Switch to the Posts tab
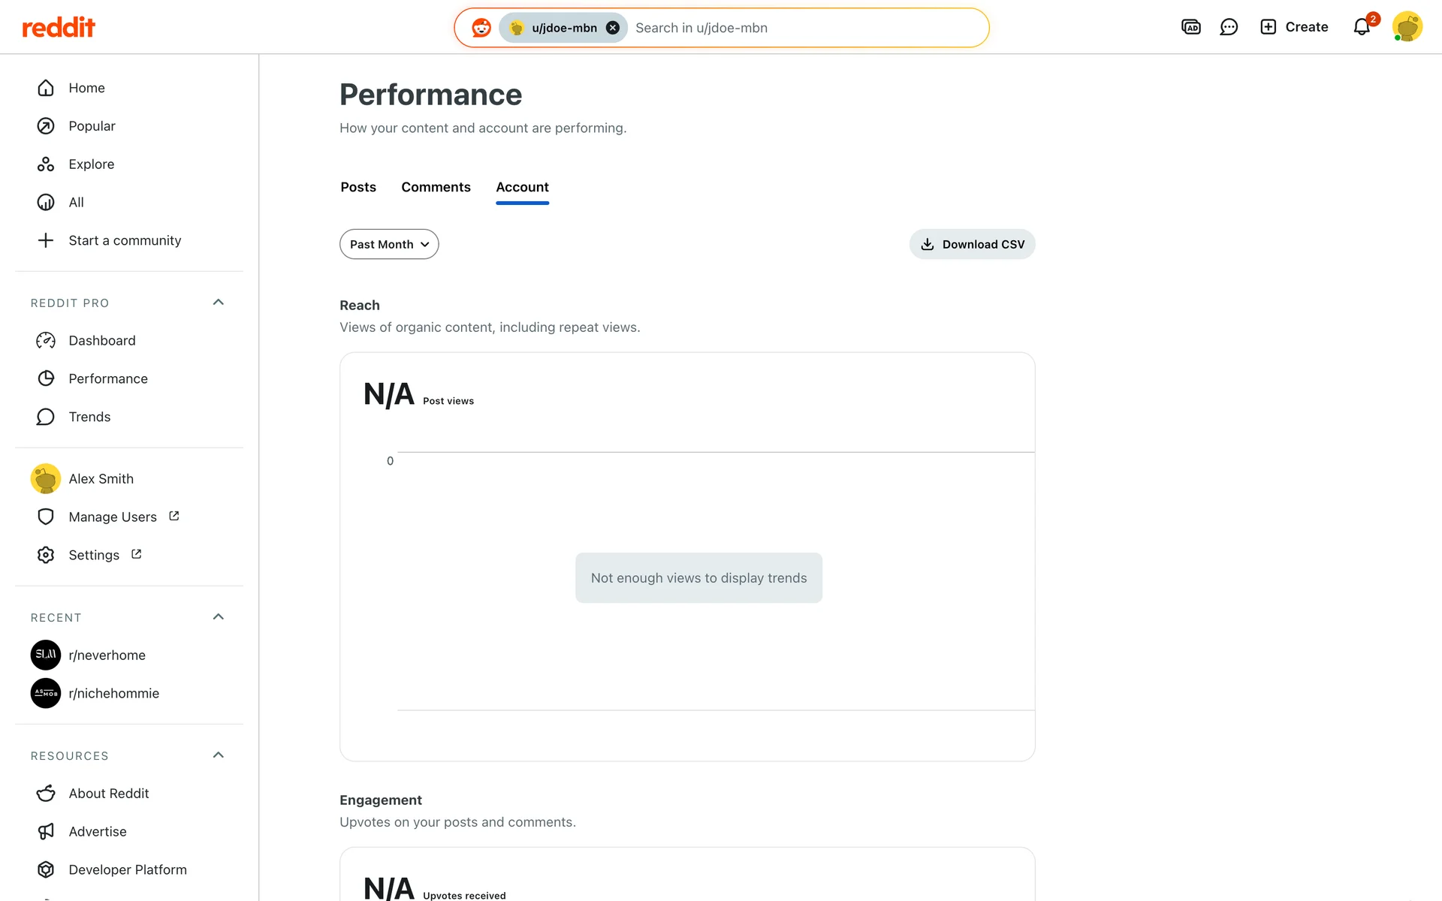The width and height of the screenshot is (1442, 901). coord(358,187)
